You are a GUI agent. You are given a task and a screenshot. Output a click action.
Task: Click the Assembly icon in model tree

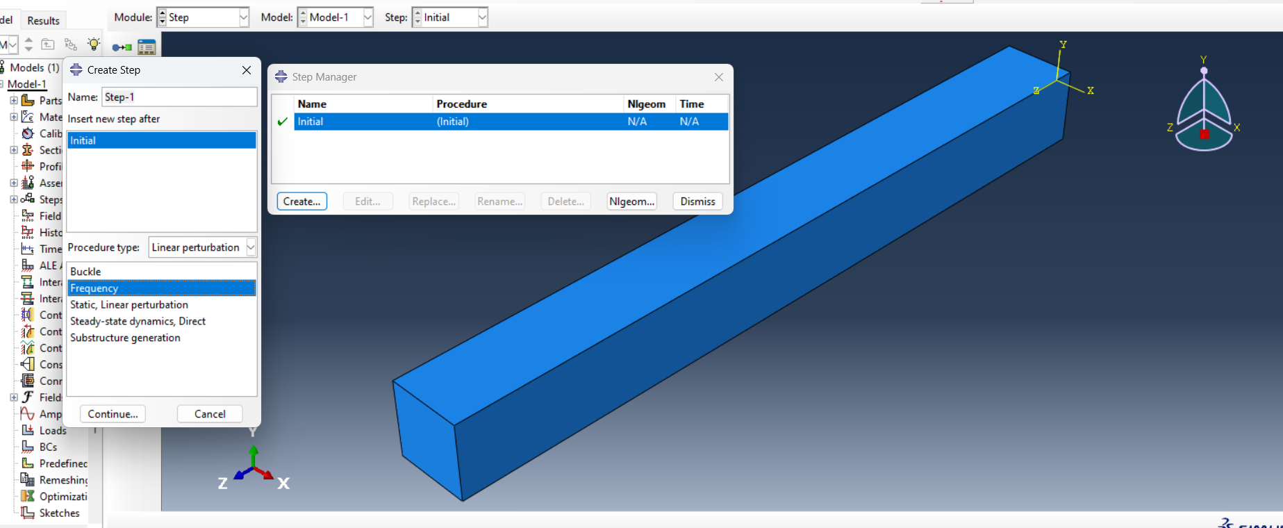point(28,183)
